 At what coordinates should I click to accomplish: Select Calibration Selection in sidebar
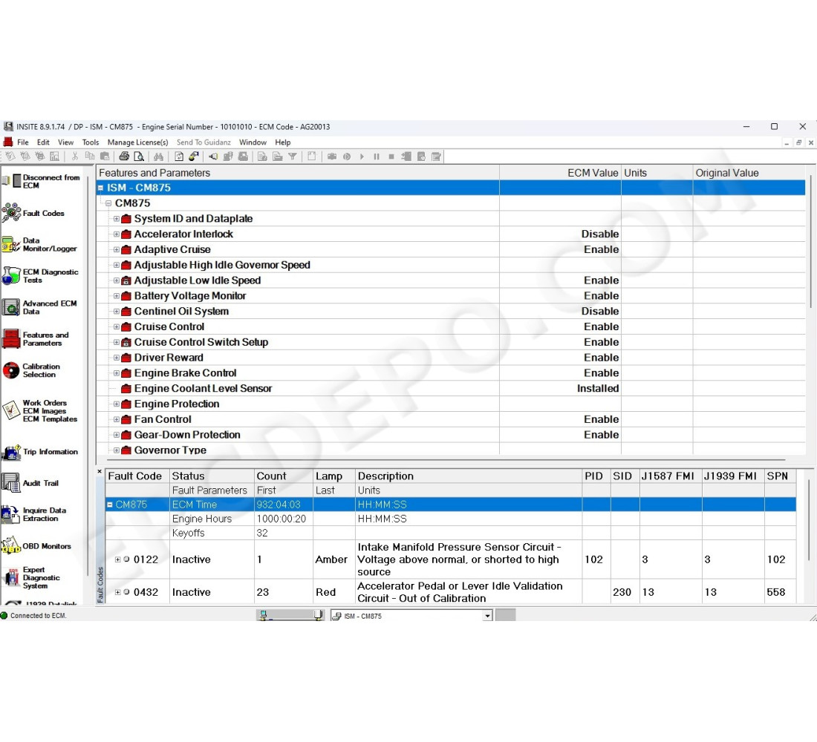pyautogui.click(x=11, y=370)
